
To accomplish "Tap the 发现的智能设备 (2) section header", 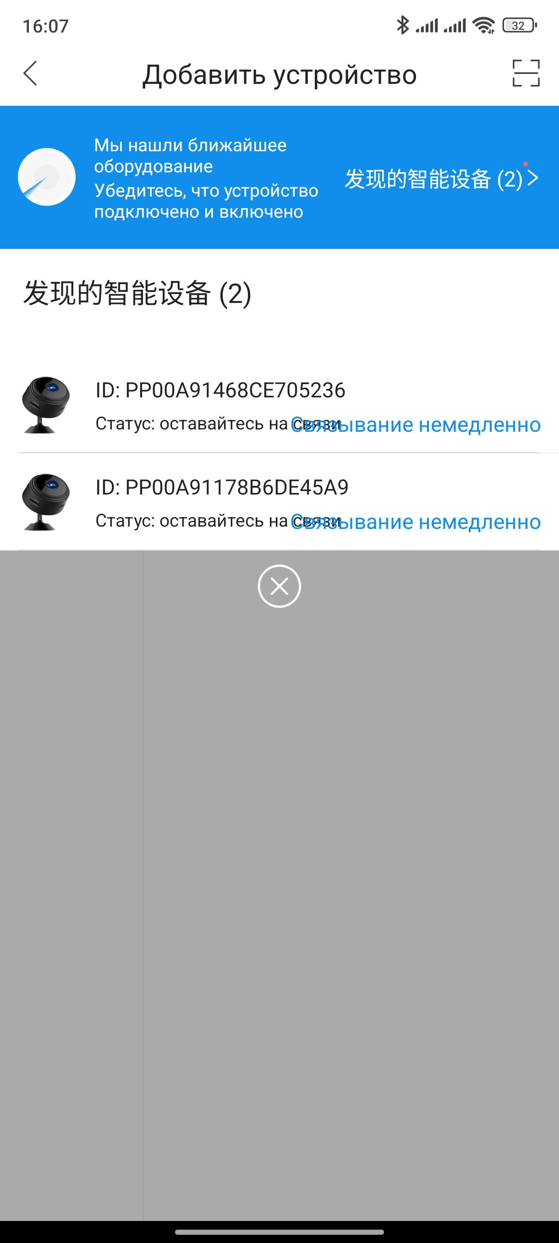I will point(137,293).
